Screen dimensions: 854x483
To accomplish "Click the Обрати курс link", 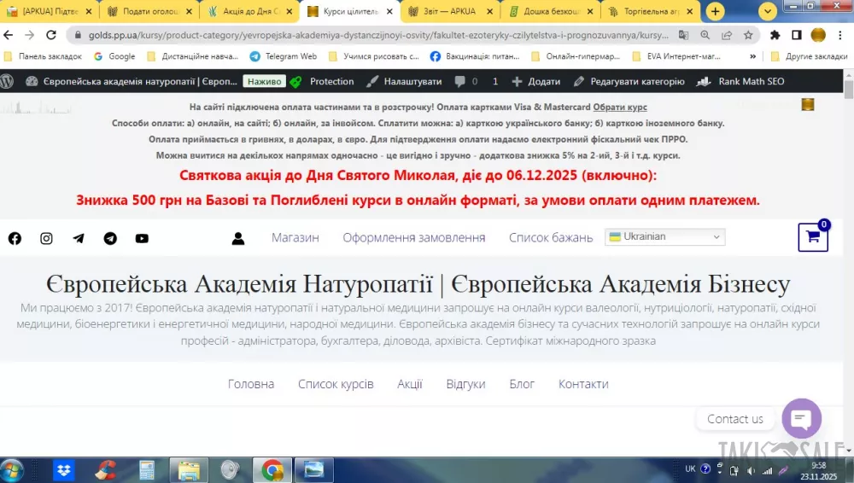I will [x=620, y=108].
